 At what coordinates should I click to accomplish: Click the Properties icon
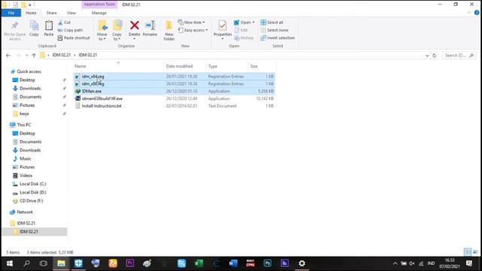pyautogui.click(x=223, y=26)
